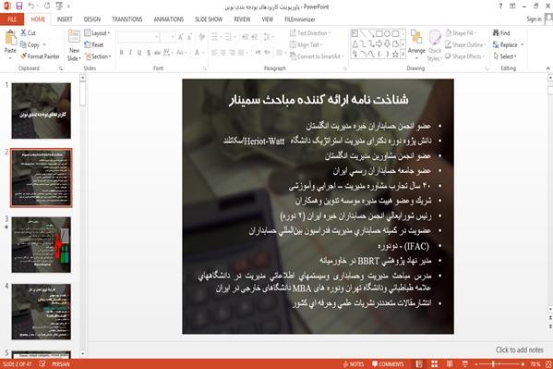Select slide 1 thumbnail
The height and width of the screenshot is (369, 553).
(x=42, y=111)
